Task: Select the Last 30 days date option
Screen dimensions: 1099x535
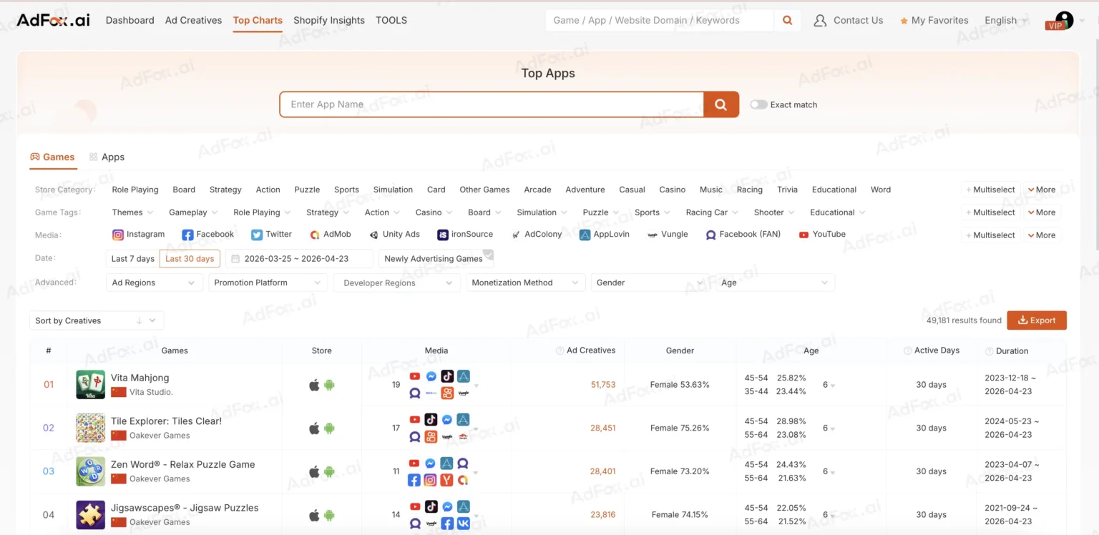Action: (x=190, y=259)
